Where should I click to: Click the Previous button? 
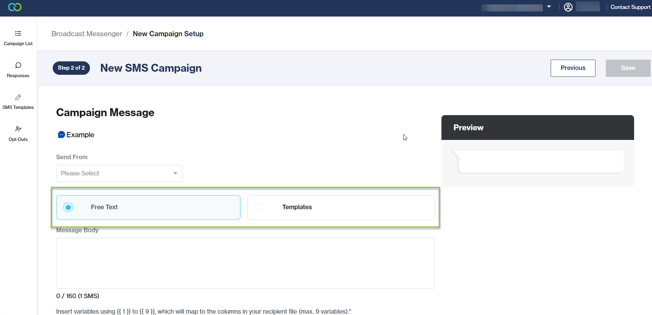573,68
